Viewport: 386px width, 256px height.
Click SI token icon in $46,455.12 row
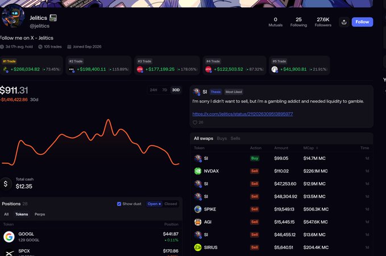[198, 234]
